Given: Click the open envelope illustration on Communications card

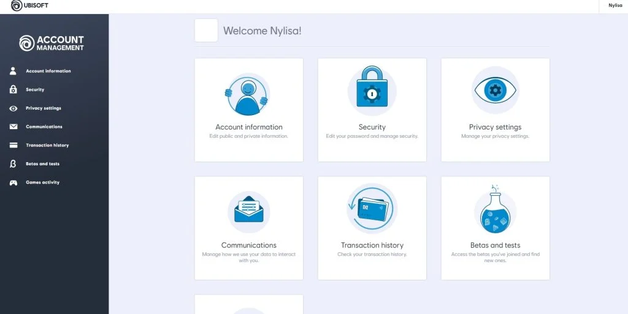Looking at the screenshot, I should [249, 209].
